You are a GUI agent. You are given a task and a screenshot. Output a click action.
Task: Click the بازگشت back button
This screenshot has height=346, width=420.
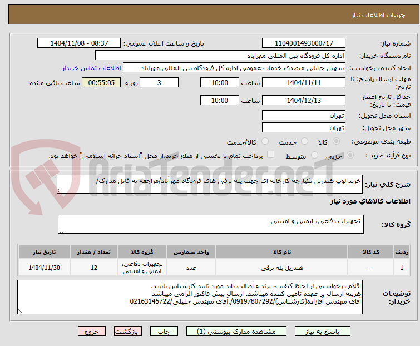tap(127, 332)
